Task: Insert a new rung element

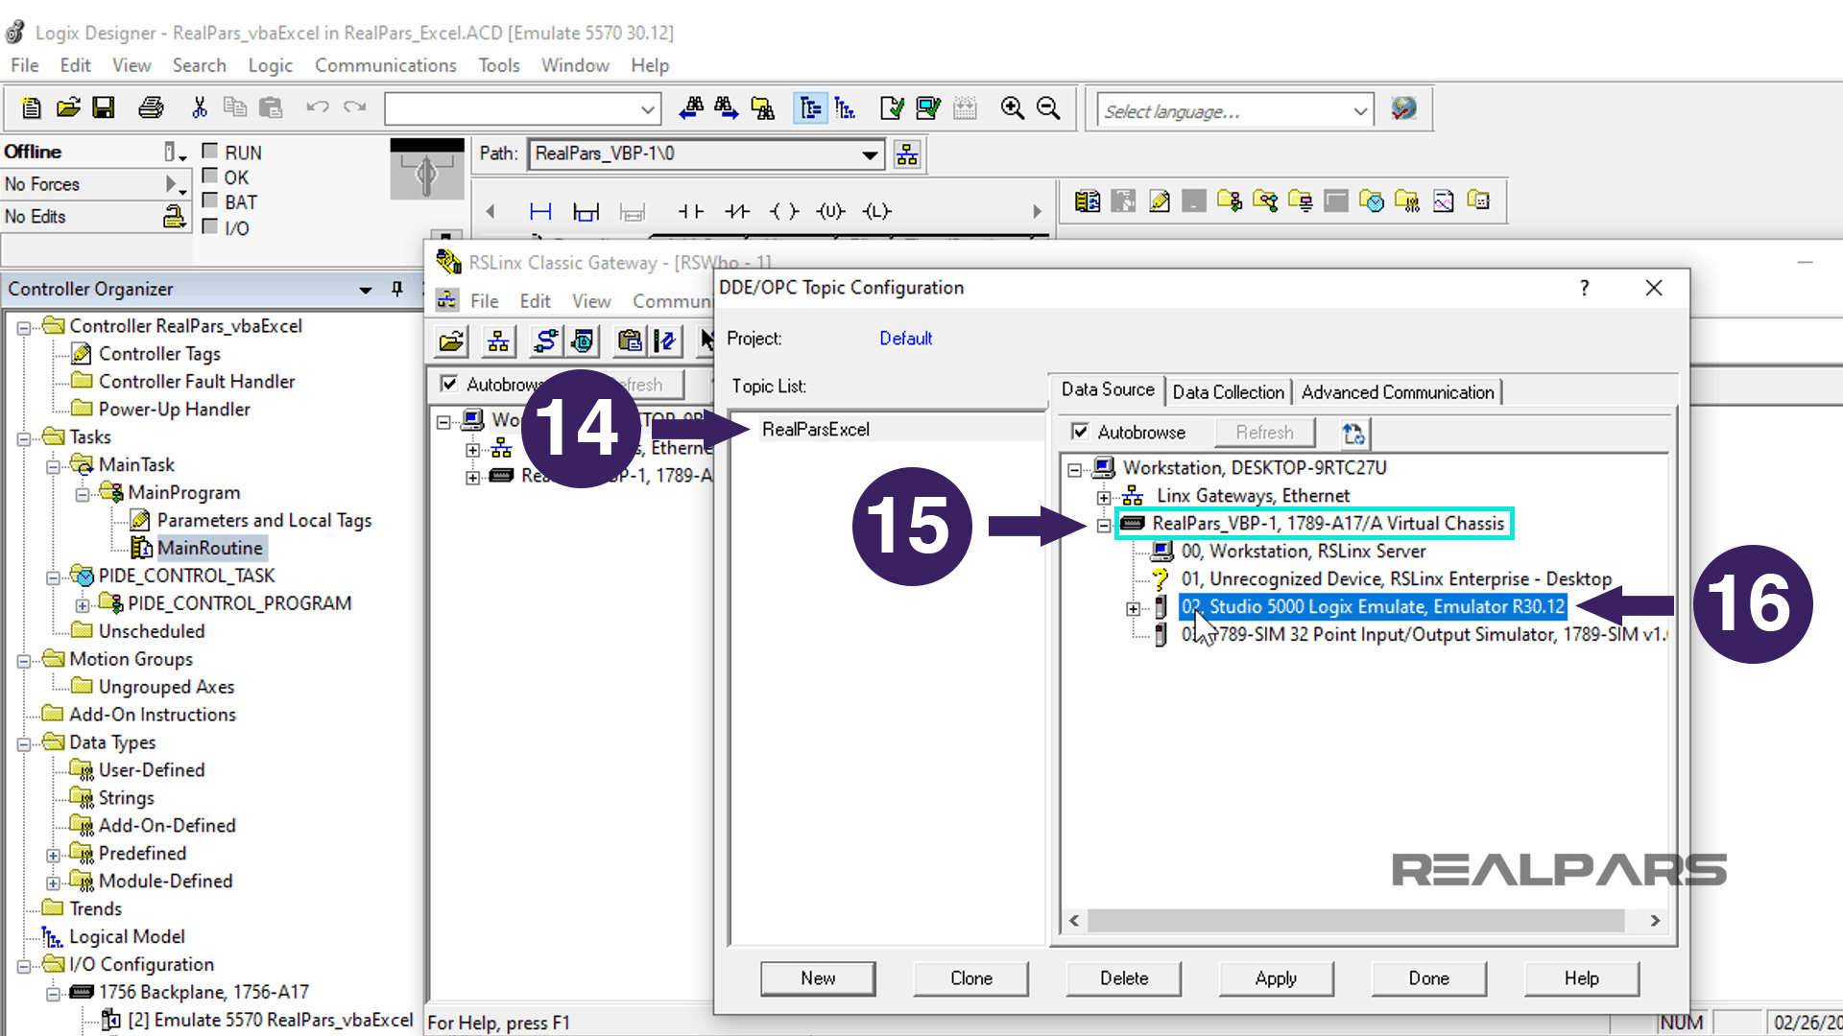Action: point(540,211)
